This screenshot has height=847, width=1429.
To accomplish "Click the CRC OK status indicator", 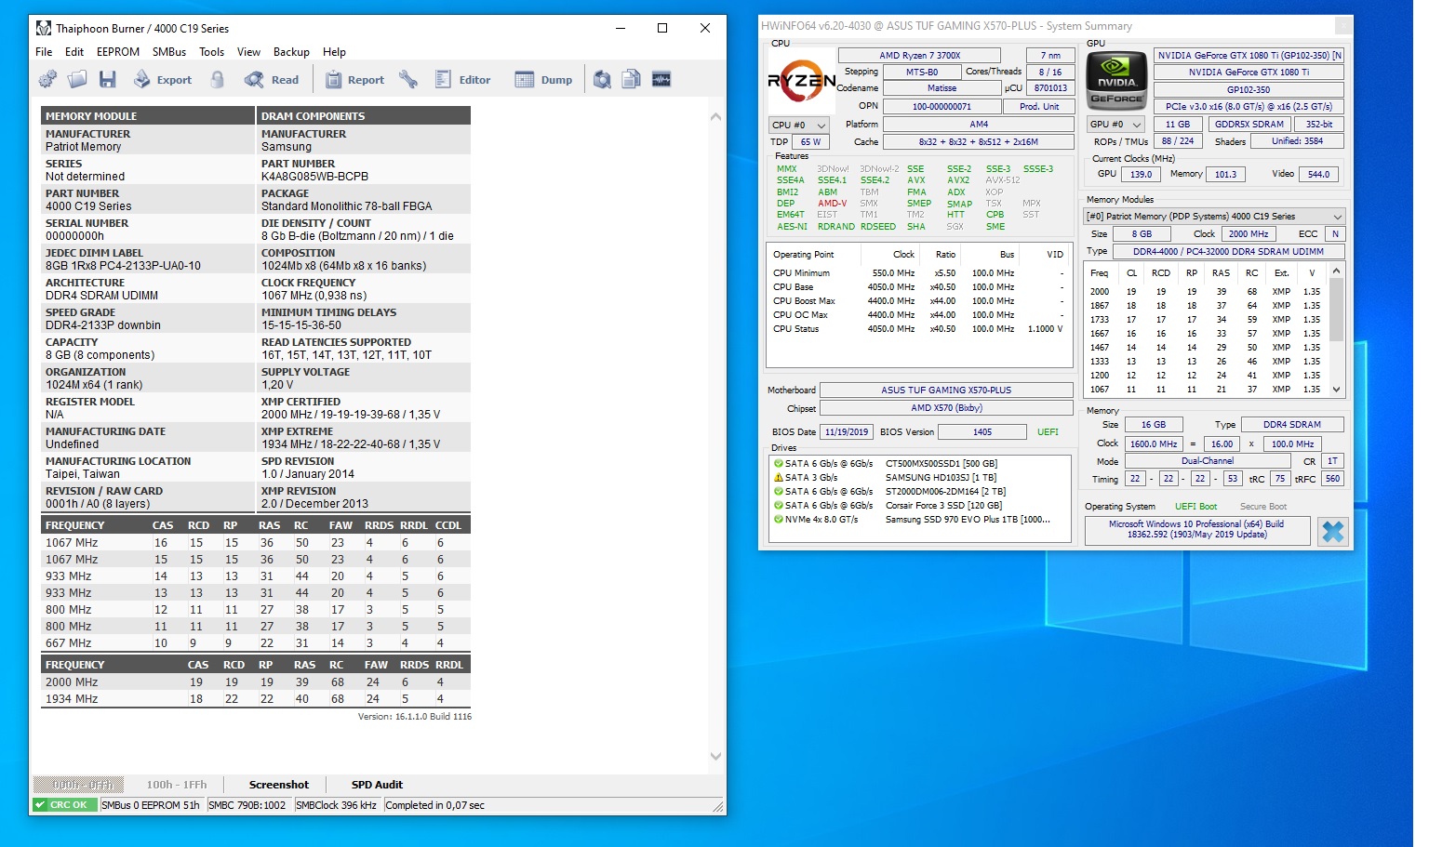I will 65,805.
